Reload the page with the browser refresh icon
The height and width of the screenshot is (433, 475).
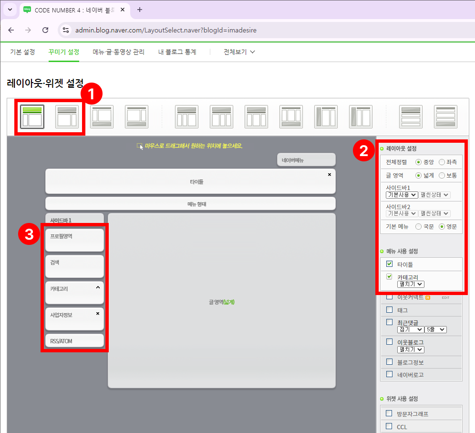pyautogui.click(x=45, y=30)
